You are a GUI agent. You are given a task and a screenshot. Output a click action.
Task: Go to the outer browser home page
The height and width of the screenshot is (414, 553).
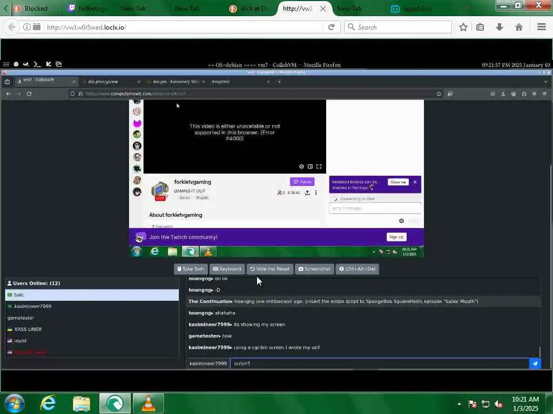click(x=519, y=27)
